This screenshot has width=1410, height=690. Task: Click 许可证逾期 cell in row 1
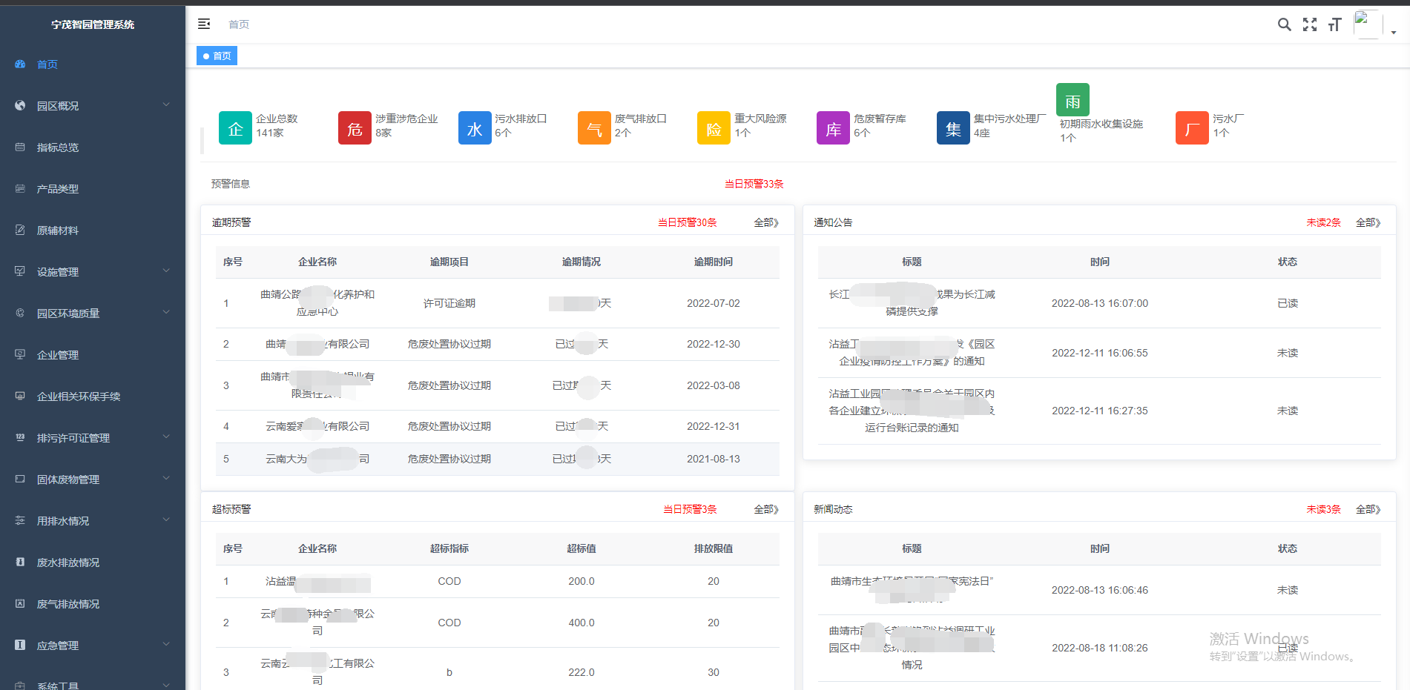pyautogui.click(x=449, y=303)
